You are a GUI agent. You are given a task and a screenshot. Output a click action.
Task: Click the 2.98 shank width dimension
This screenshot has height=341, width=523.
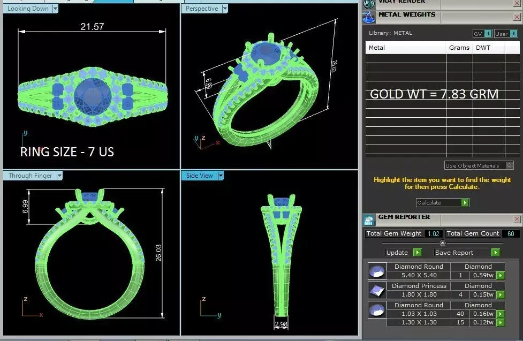coord(281,324)
